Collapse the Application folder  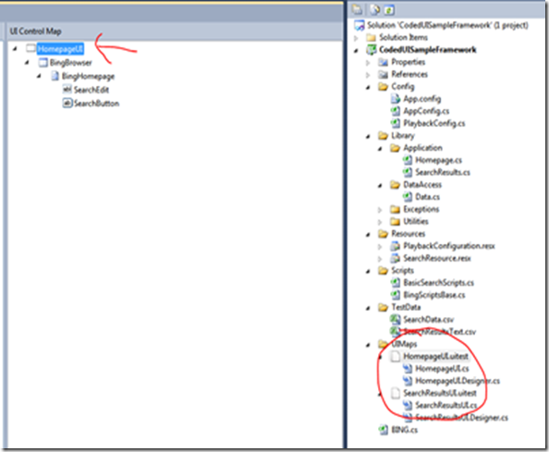[380, 149]
